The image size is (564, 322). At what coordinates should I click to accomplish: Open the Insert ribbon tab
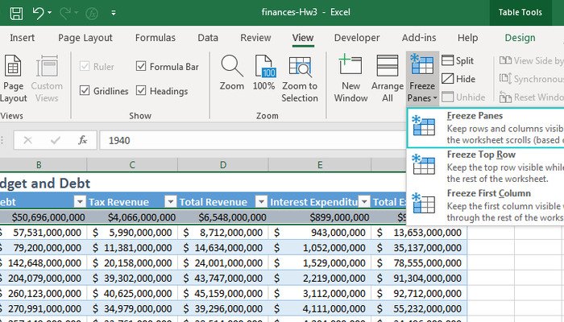22,38
